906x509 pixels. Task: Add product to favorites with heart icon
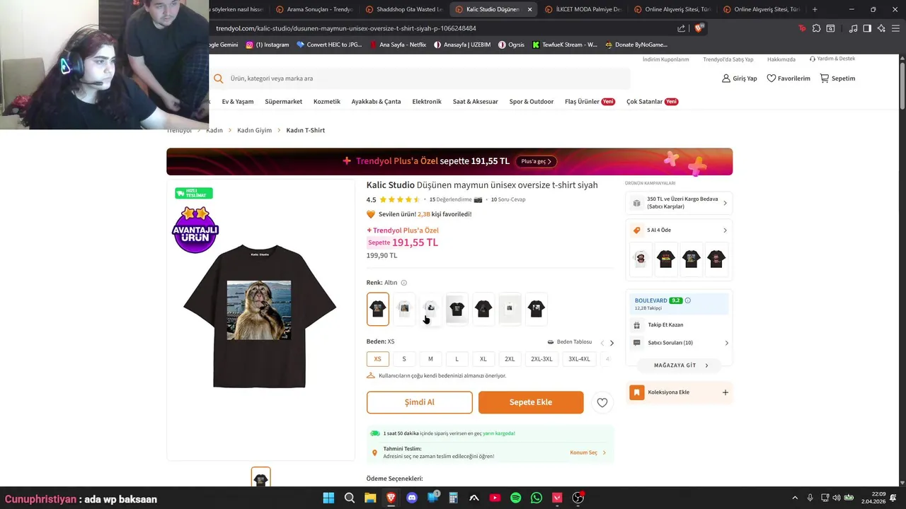pyautogui.click(x=602, y=402)
